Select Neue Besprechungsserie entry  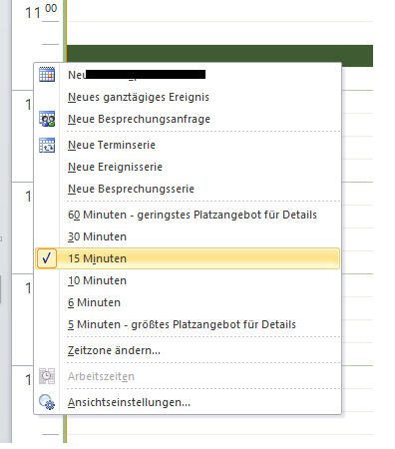coord(188,189)
